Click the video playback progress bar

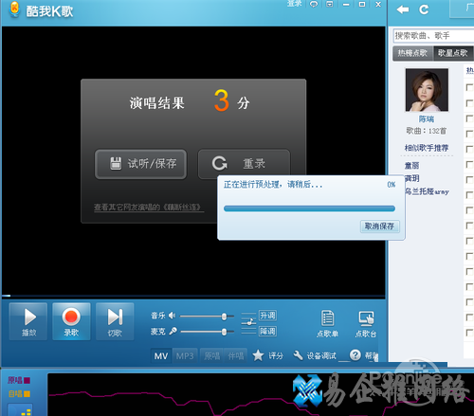[193, 296]
